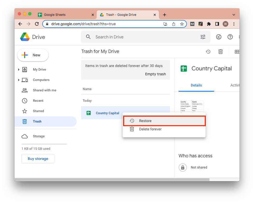The width and height of the screenshot is (254, 202).
Task: Expand the Computers sidebar section
Action: 18,80
